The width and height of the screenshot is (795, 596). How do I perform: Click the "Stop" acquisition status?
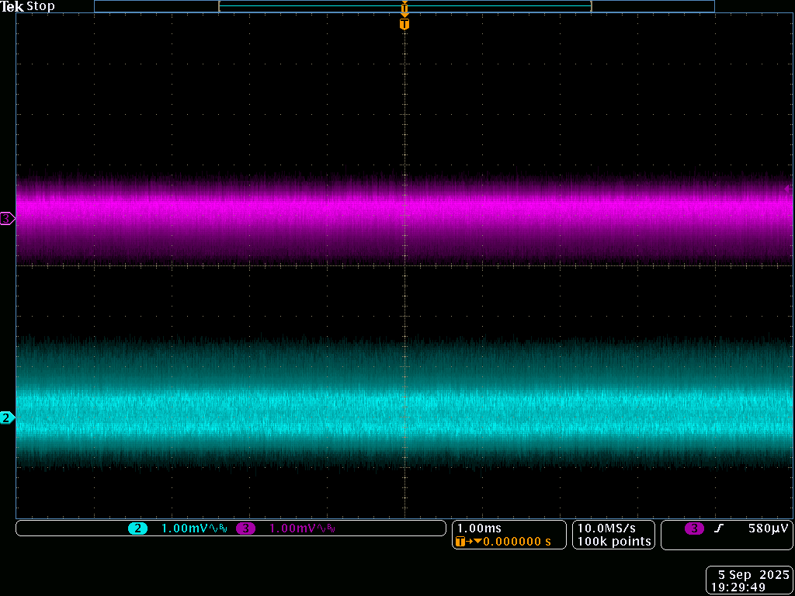pyautogui.click(x=40, y=7)
